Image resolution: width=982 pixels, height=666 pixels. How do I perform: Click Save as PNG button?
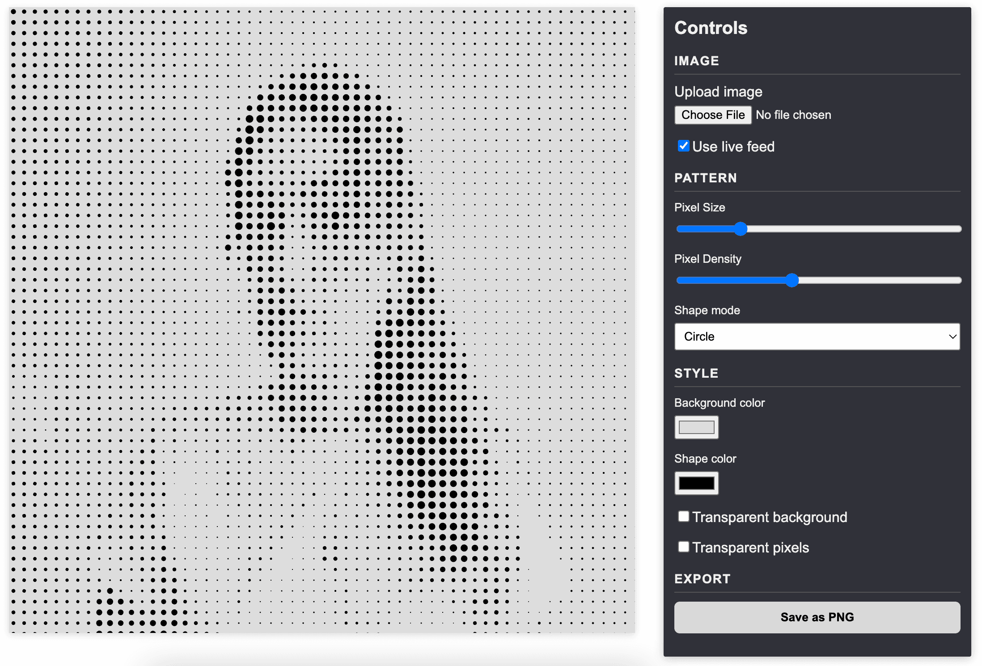pyautogui.click(x=817, y=617)
